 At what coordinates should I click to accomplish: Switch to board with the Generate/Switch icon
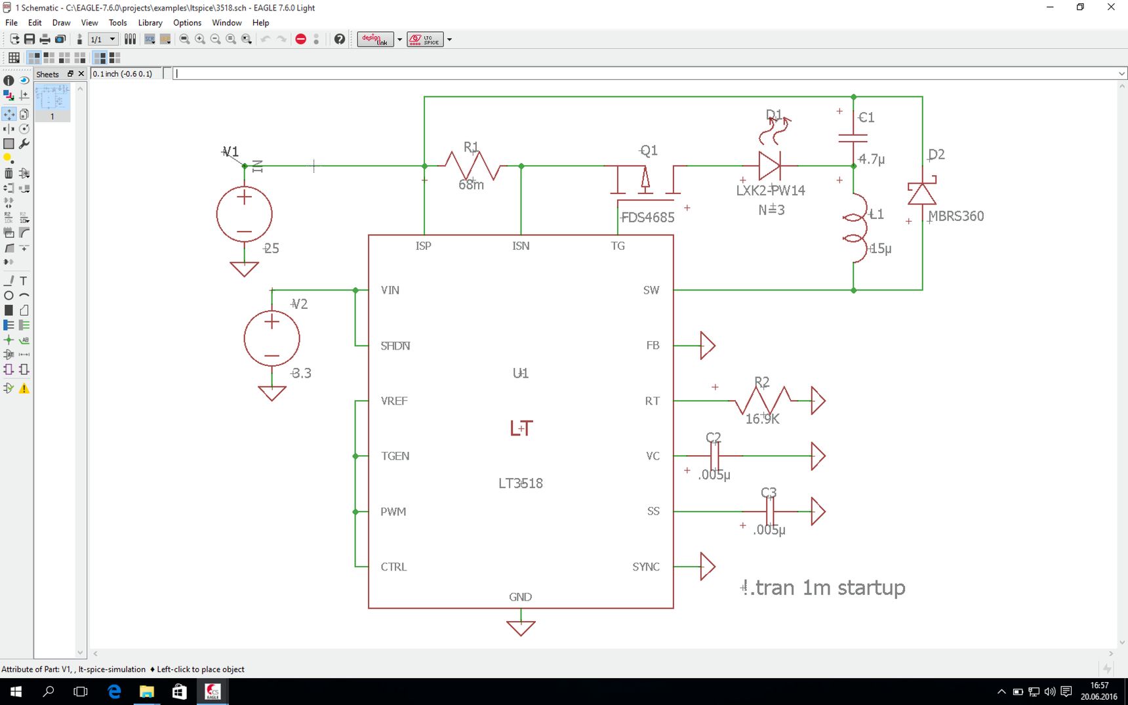coord(79,39)
